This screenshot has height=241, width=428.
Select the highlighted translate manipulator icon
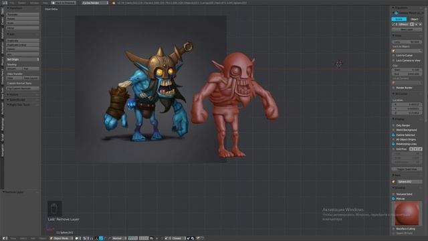pyautogui.click(x=101, y=238)
